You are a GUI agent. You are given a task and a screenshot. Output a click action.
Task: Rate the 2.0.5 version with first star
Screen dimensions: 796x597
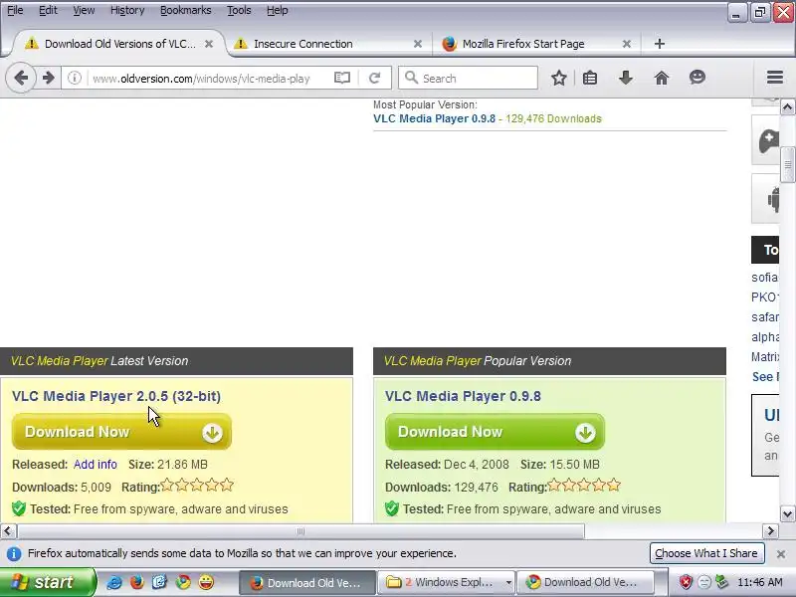(x=167, y=486)
